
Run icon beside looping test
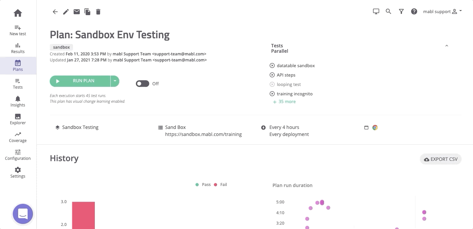coord(272,84)
